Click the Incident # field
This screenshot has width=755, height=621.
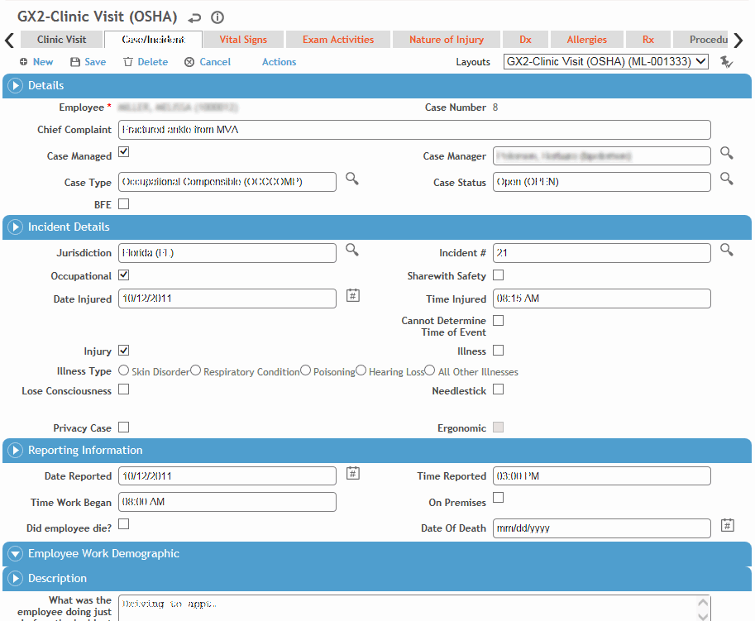602,253
